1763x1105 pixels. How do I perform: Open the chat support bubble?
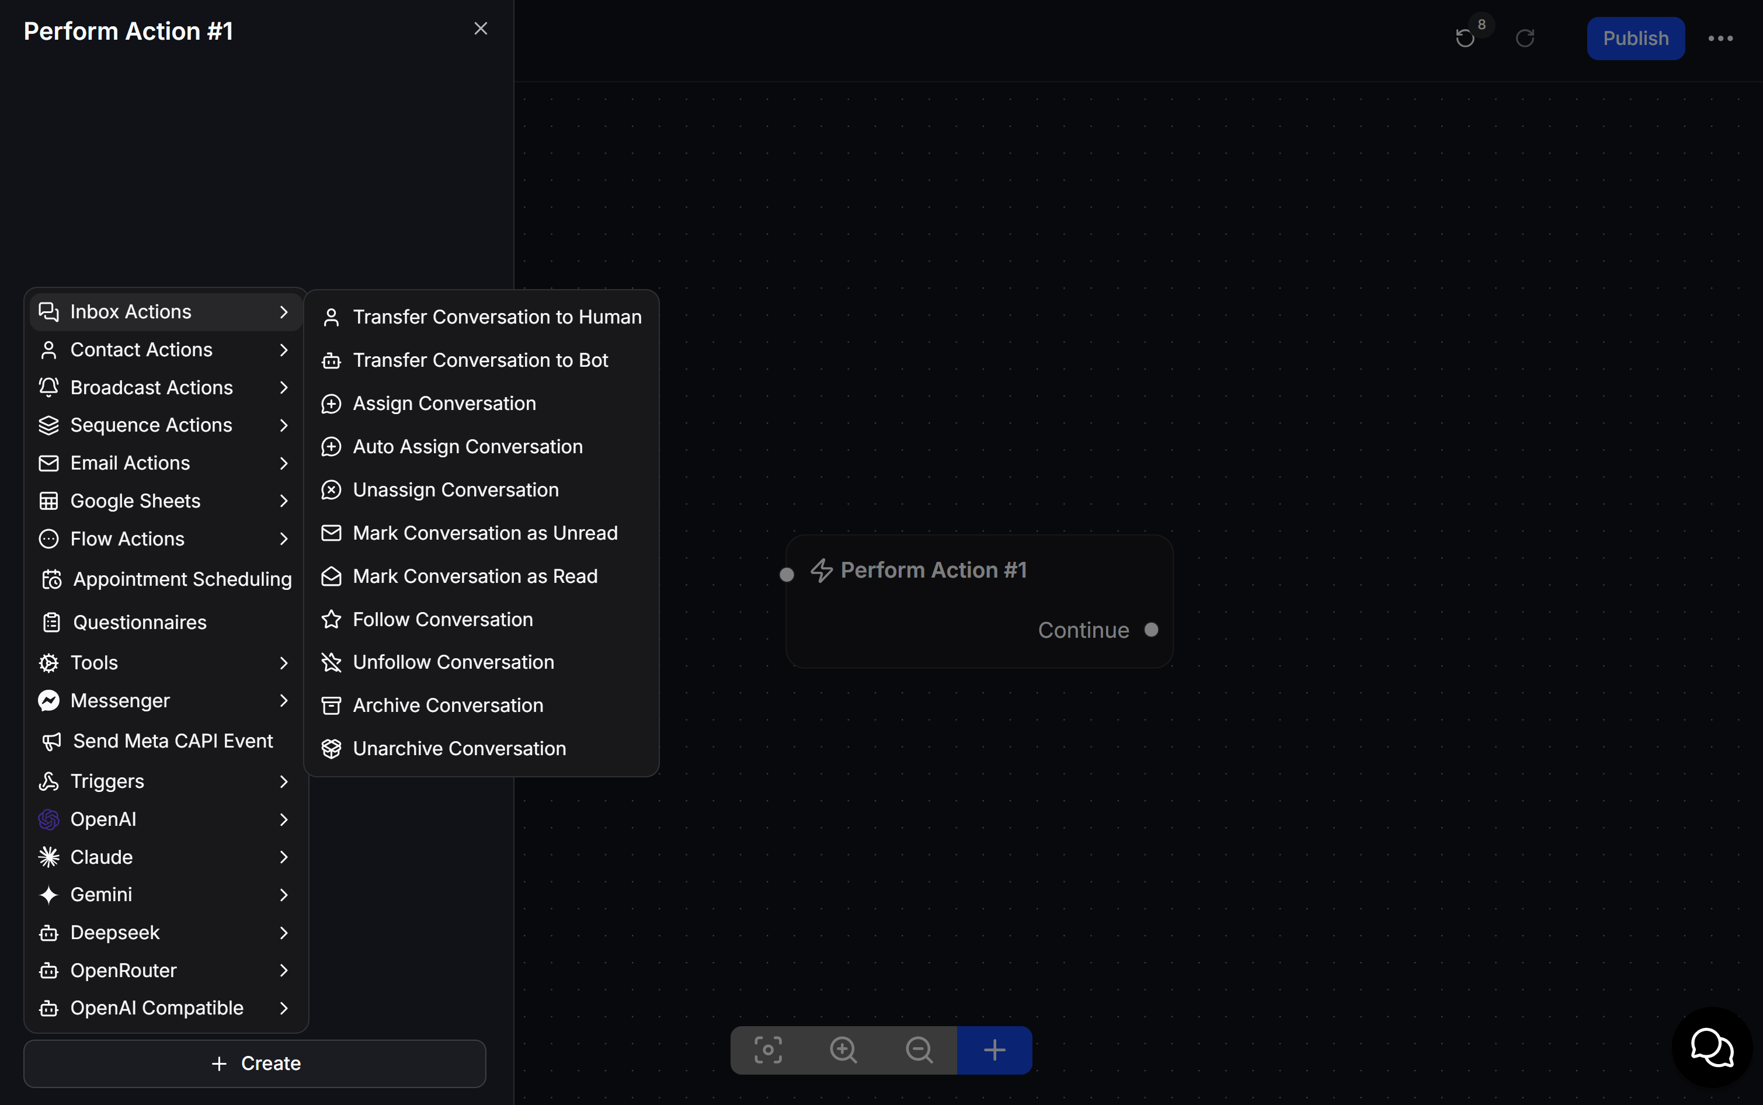tap(1712, 1047)
